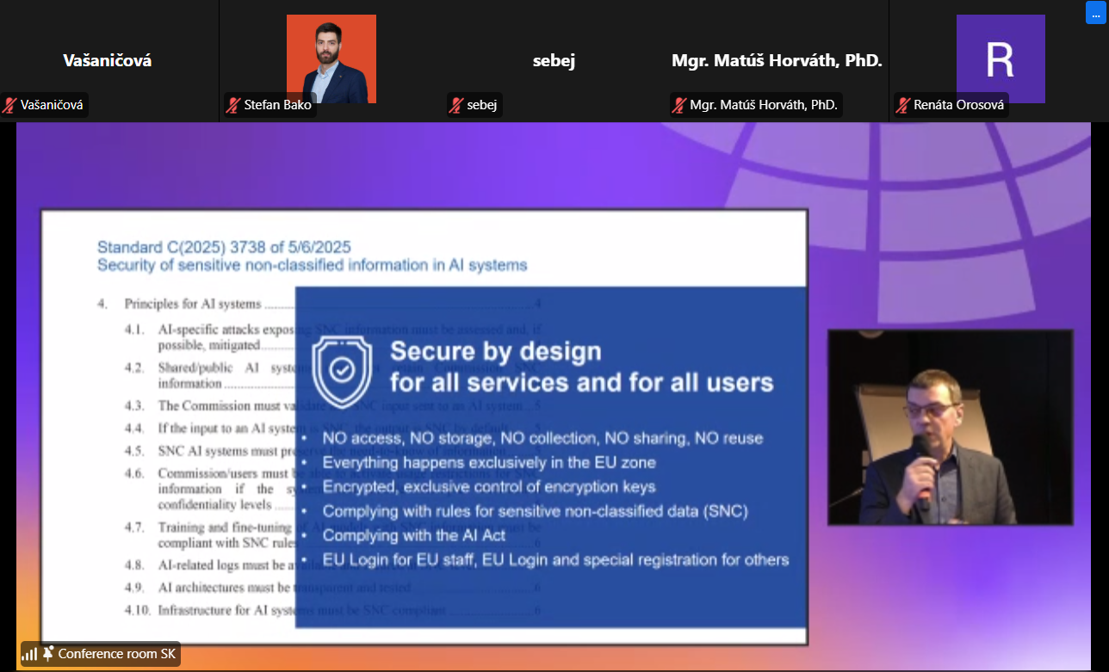Click the Standard C(2025) 3738 document title

[224, 247]
